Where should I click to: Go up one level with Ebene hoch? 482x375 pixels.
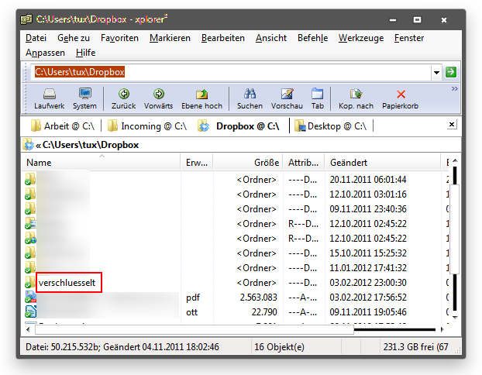201,98
